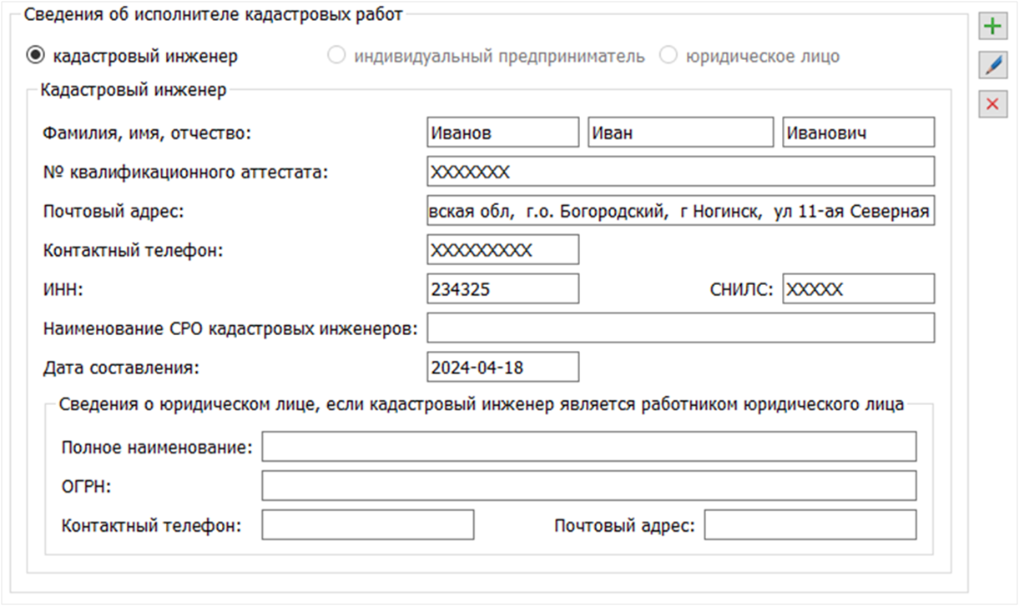Select the 'кадастровый инженер' radio button
The image size is (1019, 606).
[36, 56]
